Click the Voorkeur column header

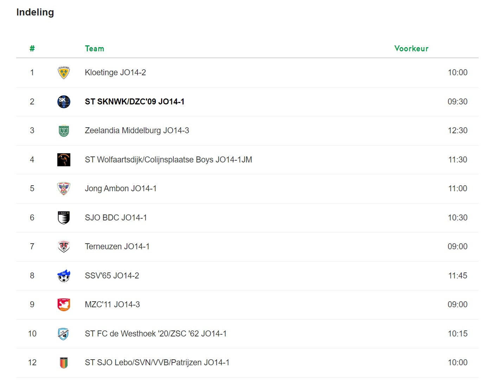pyautogui.click(x=411, y=49)
